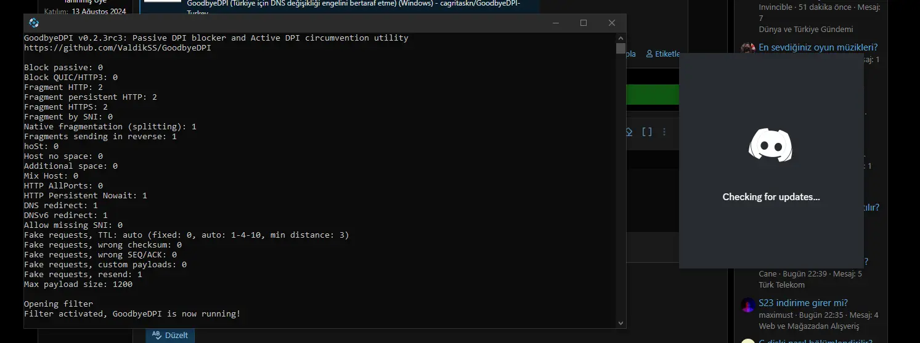Click 'Max payload size: 1200' console line
The image size is (920, 343).
[78, 284]
